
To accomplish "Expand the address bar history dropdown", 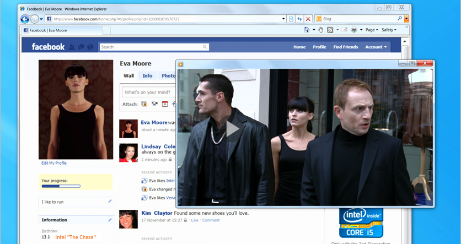I will 284,19.
